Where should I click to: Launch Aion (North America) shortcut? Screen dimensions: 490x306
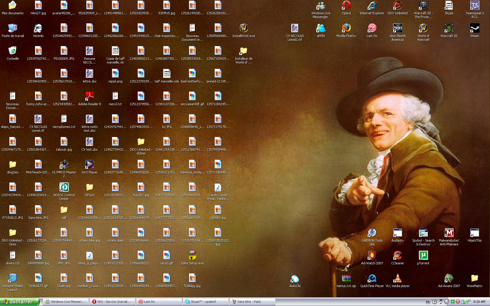click(x=398, y=32)
